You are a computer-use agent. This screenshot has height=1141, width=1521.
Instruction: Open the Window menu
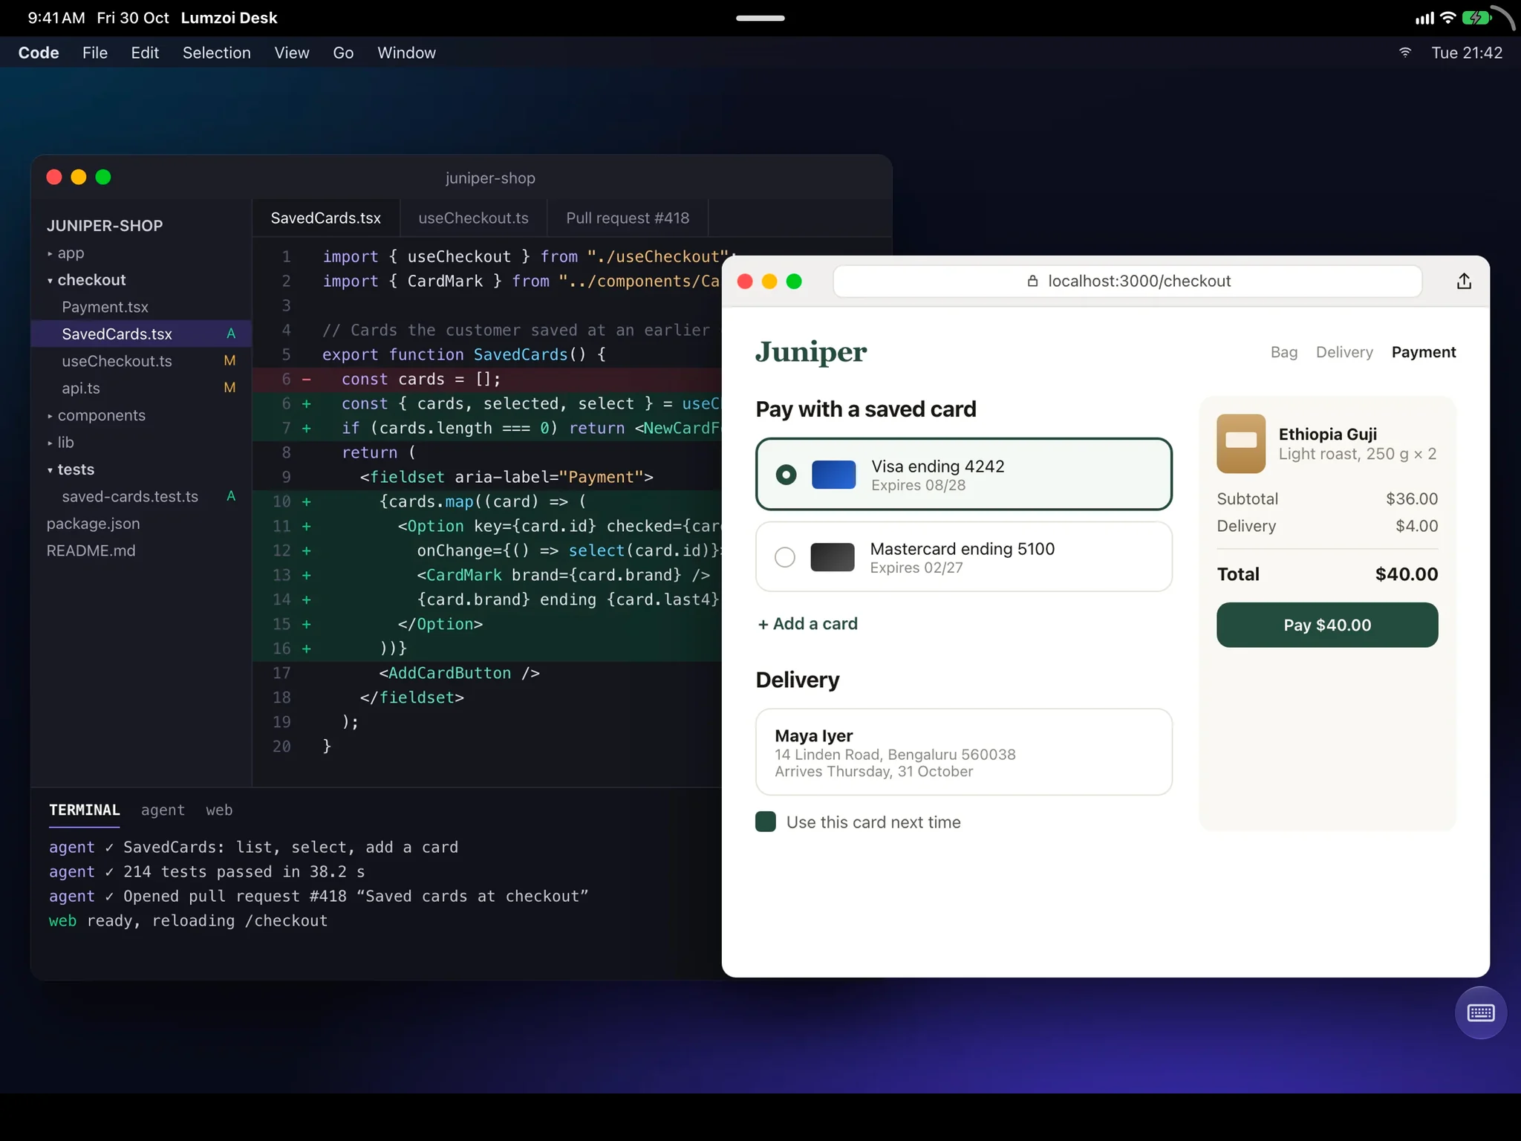[406, 53]
